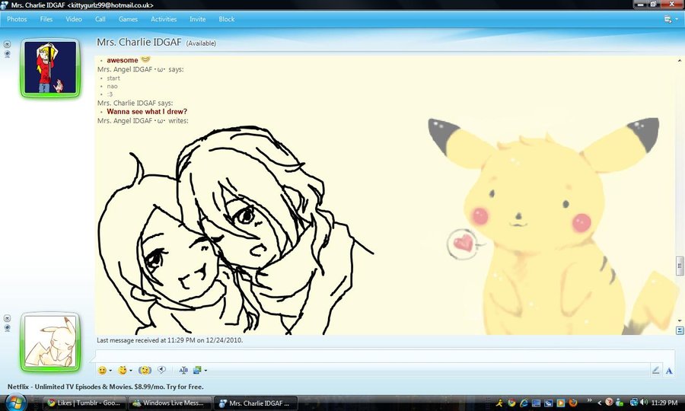Show hidden system tray icons arrow
685x411 pixels.
coord(600,403)
